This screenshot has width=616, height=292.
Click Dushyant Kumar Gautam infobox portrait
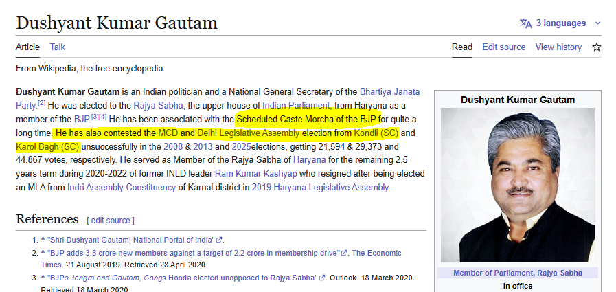click(518, 185)
